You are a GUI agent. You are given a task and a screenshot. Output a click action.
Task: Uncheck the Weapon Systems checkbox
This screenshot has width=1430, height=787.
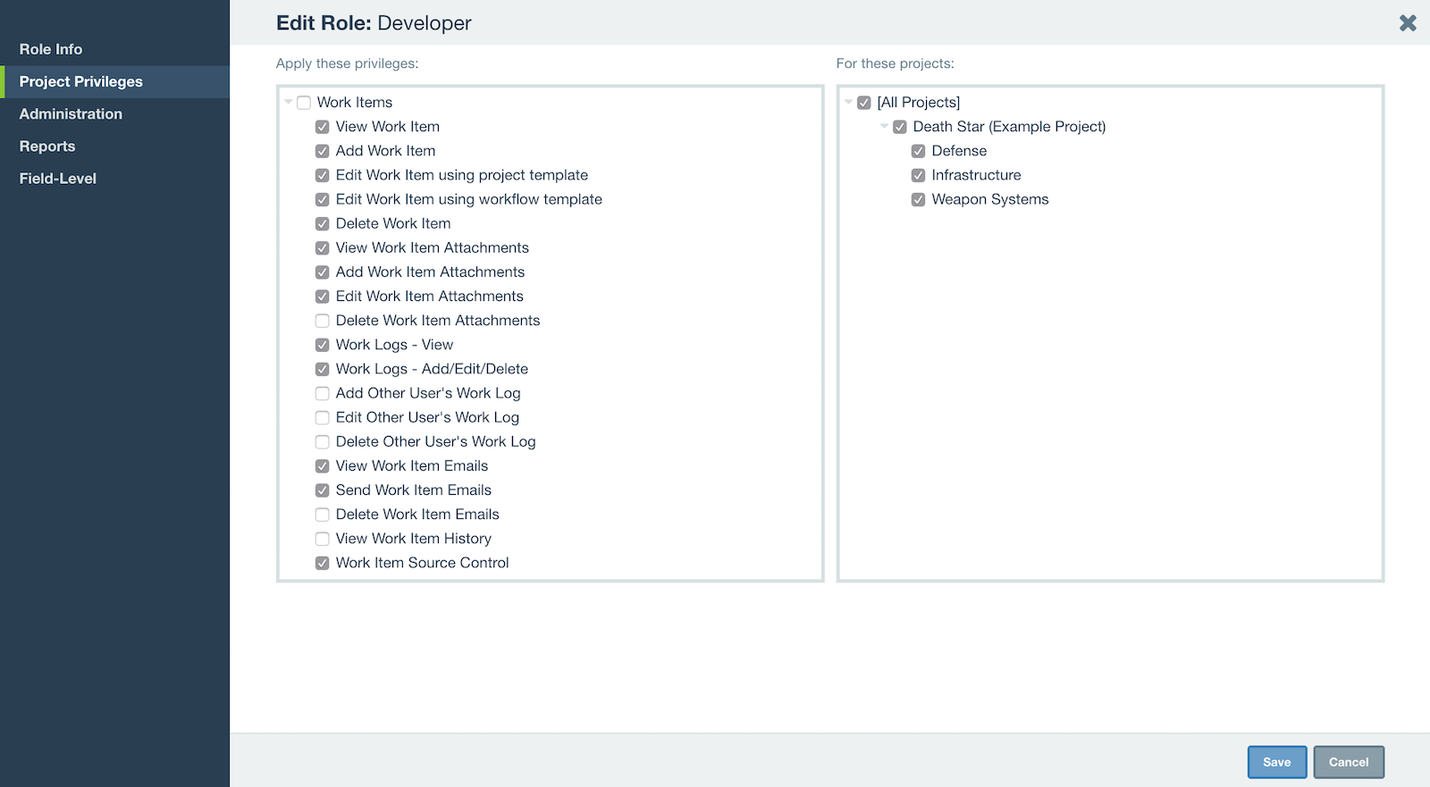918,199
